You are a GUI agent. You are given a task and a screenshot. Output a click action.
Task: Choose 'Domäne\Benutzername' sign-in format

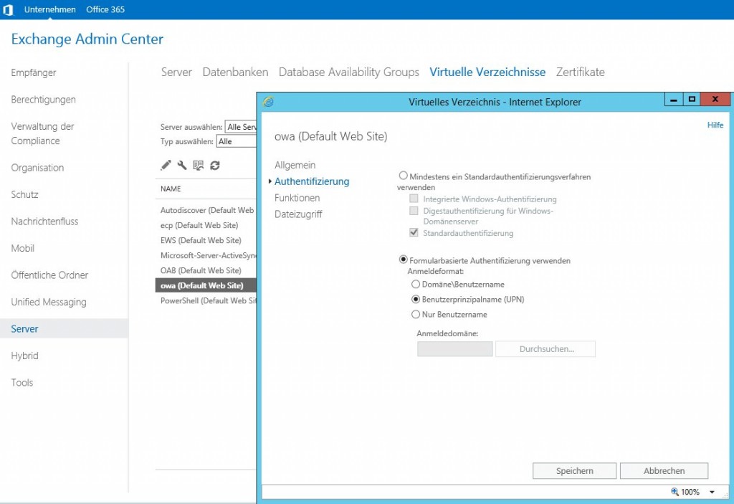tap(416, 285)
